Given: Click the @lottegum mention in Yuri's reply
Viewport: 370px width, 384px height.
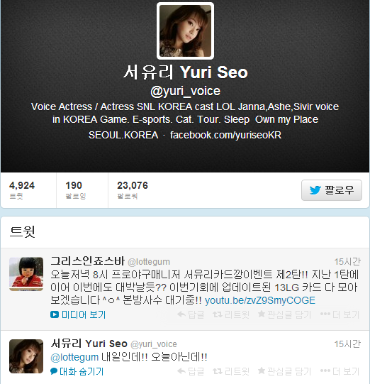Looking at the screenshot, I should 74,357.
